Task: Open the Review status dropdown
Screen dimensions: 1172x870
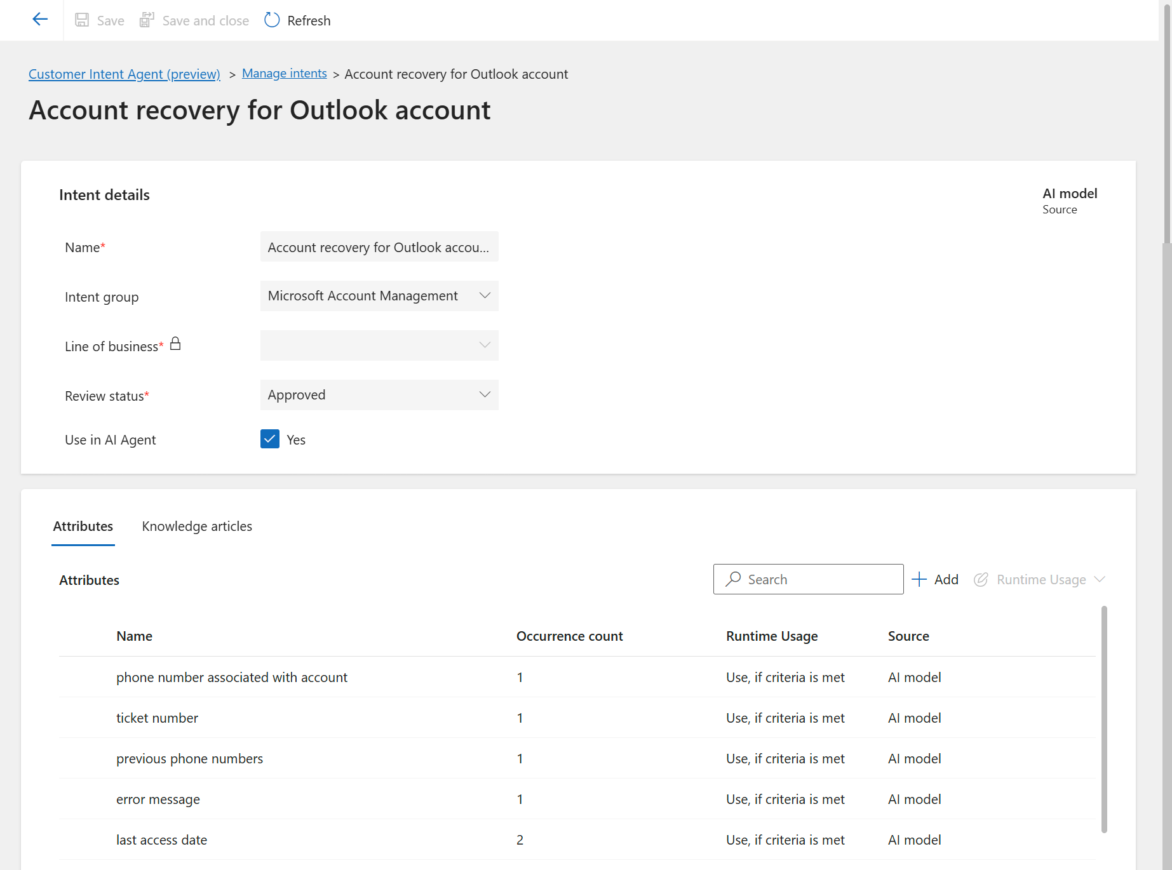Action: (485, 395)
